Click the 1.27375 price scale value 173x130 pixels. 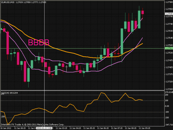coord(169,74)
